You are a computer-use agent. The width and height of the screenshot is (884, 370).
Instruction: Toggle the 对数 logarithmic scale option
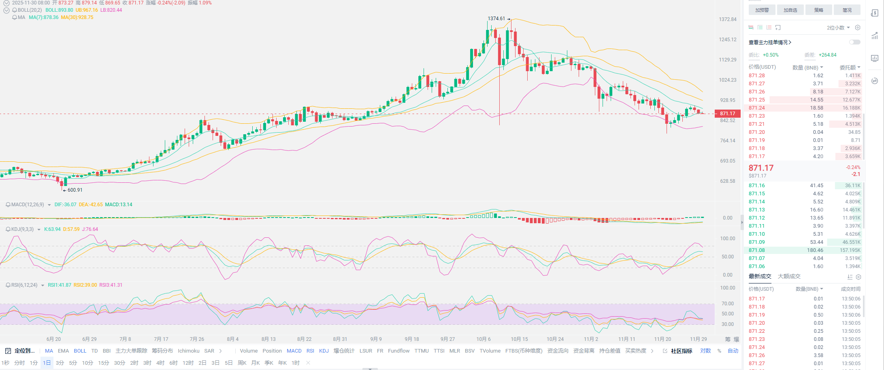coord(705,351)
